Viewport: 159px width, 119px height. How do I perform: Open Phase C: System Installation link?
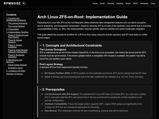[15, 46]
